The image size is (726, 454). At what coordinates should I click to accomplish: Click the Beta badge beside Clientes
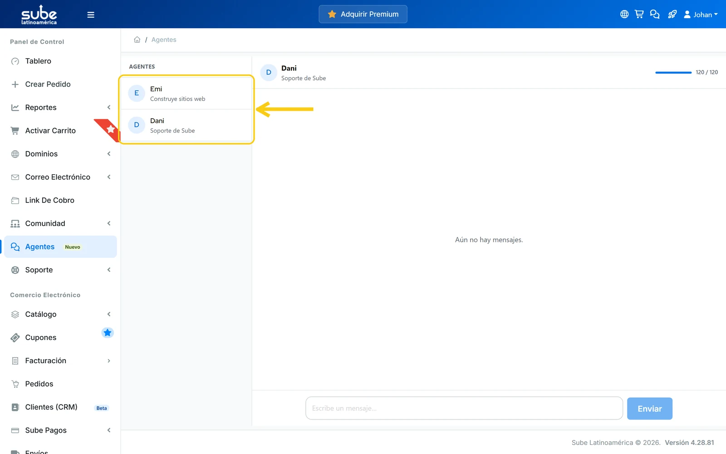tap(102, 408)
